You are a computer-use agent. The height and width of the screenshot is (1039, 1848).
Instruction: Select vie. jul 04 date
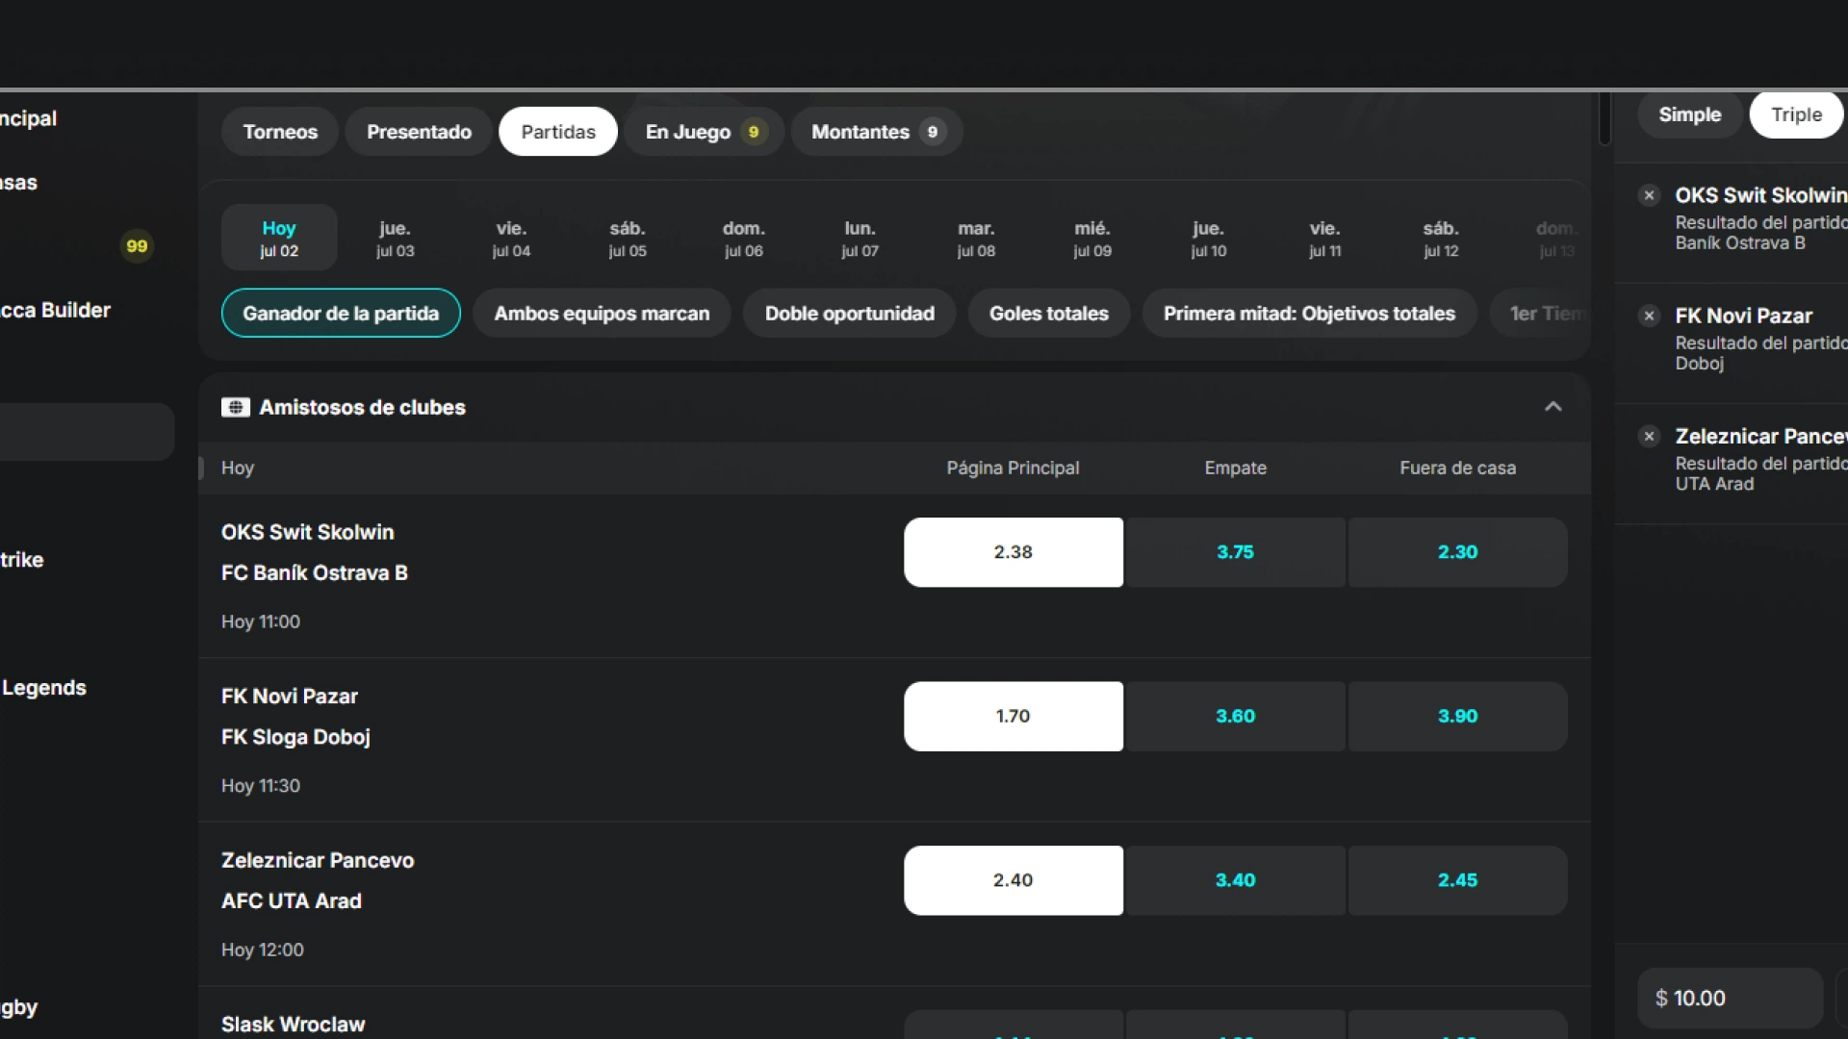(x=511, y=238)
